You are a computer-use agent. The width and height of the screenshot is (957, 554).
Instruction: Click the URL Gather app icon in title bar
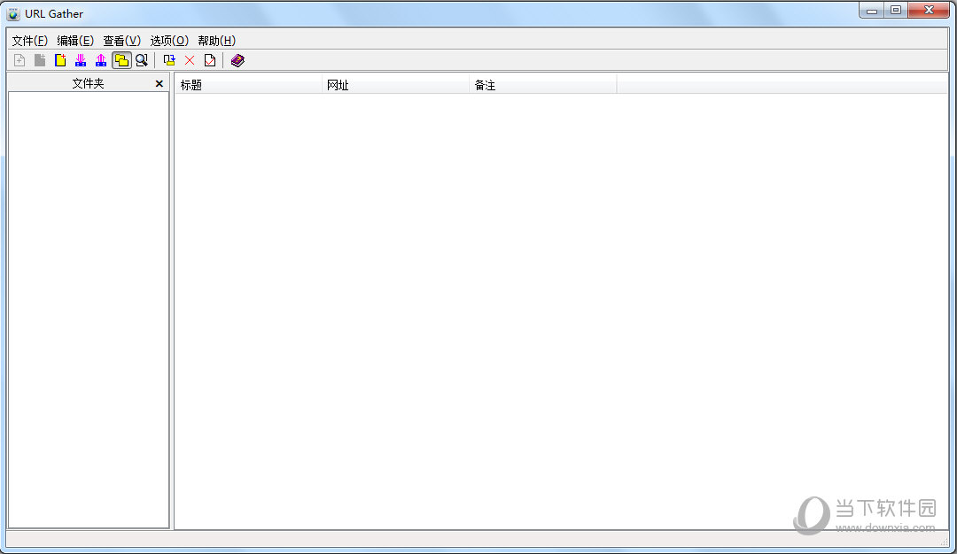[13, 13]
